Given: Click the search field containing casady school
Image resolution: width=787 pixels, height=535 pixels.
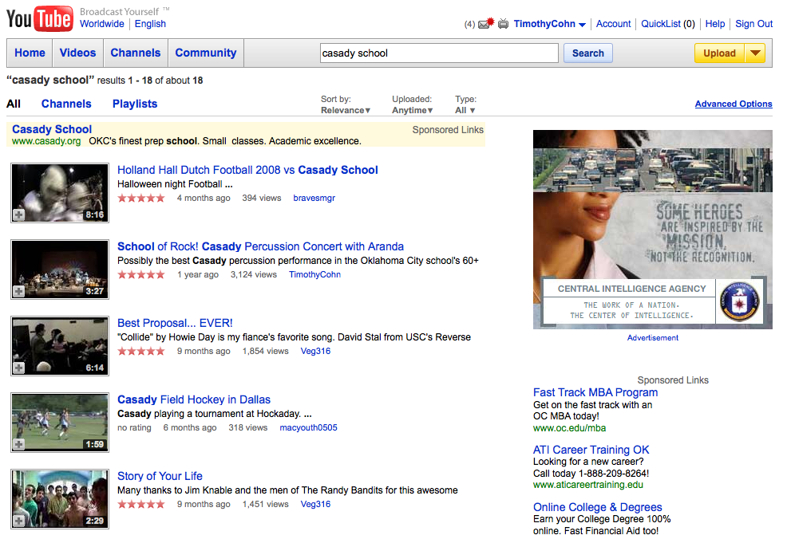Looking at the screenshot, I should pyautogui.click(x=437, y=53).
